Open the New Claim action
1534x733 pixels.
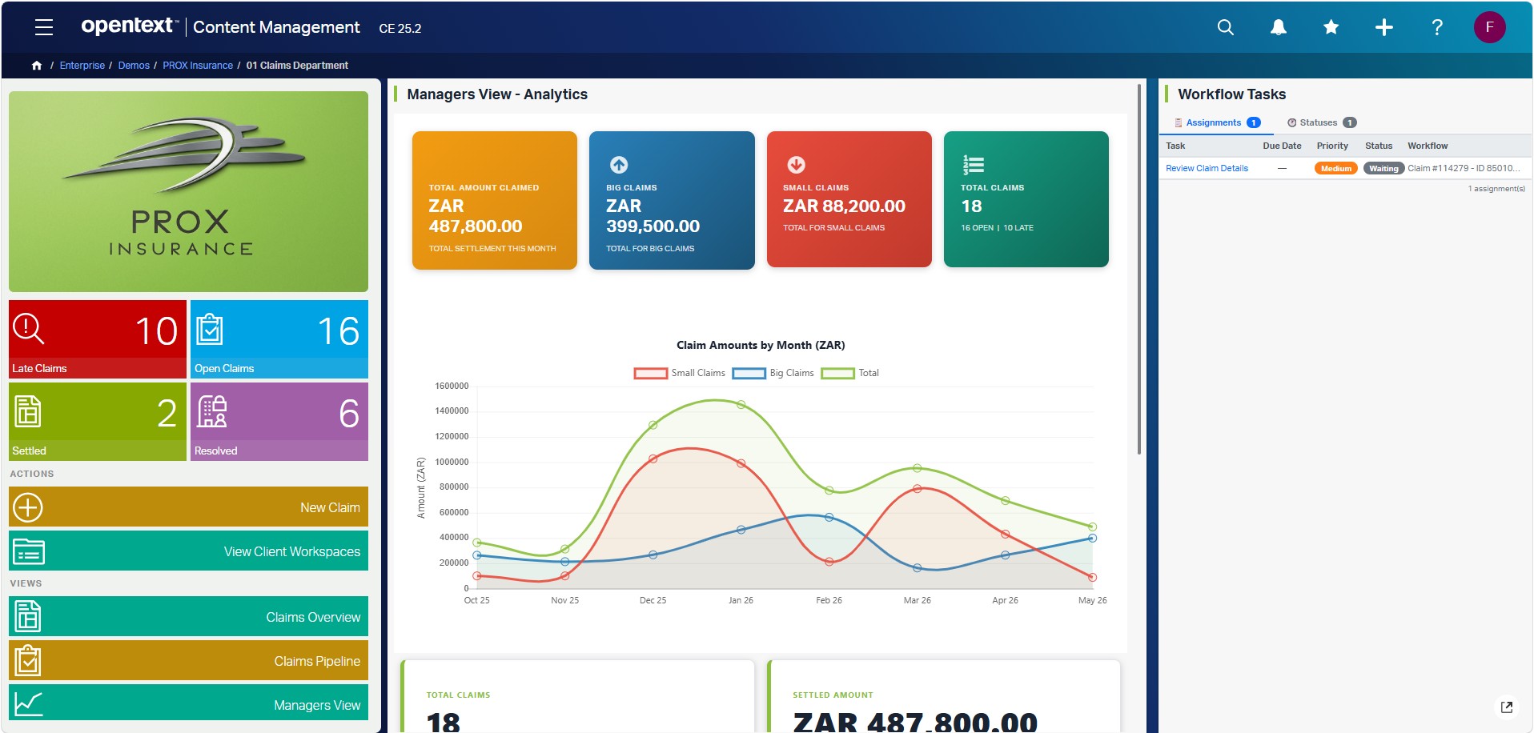188,507
